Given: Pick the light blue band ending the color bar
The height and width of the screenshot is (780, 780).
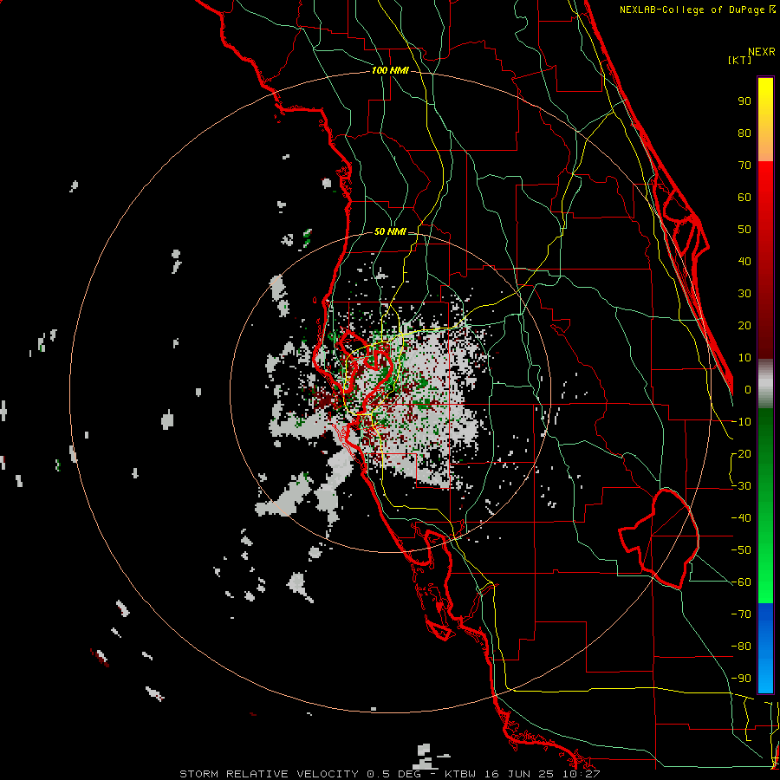Looking at the screenshot, I should tap(765, 678).
